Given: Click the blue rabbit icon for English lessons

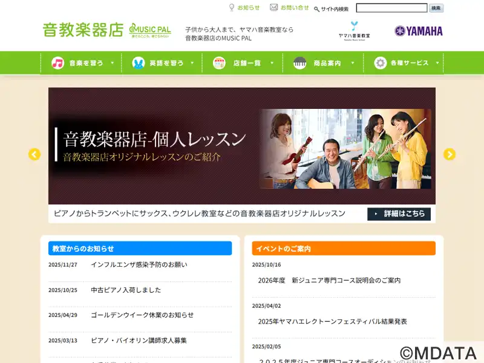Looking at the screenshot, I should 139,63.
